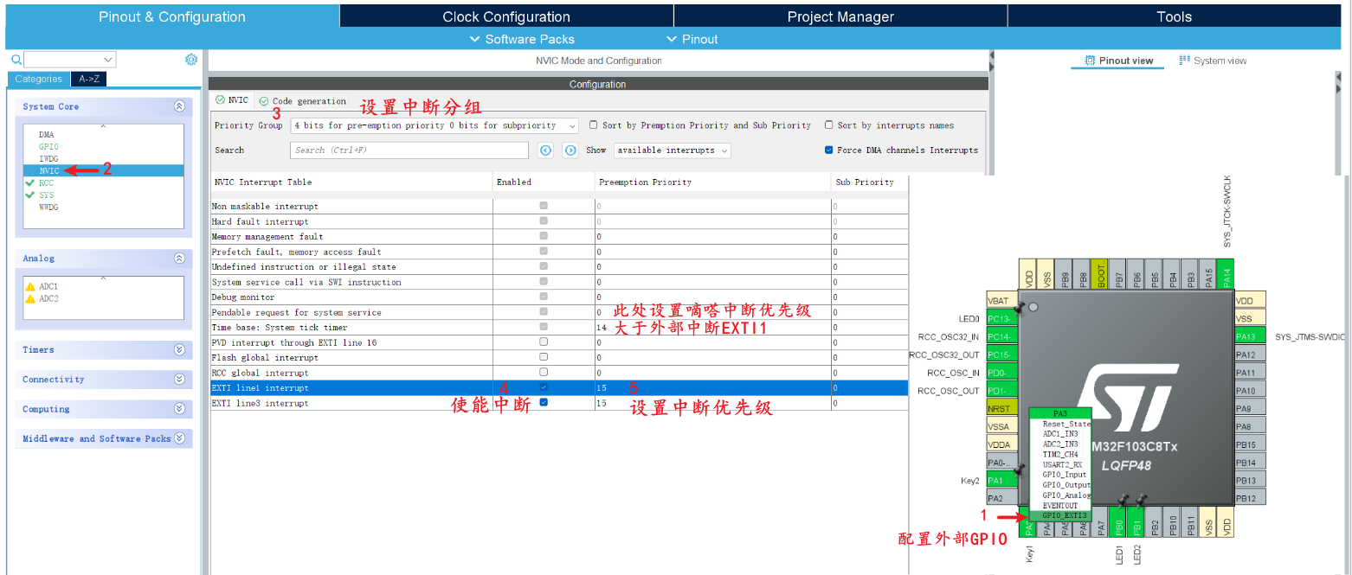Image resolution: width=1352 pixels, height=575 pixels.
Task: Collapse the Analog category
Action: [179, 258]
